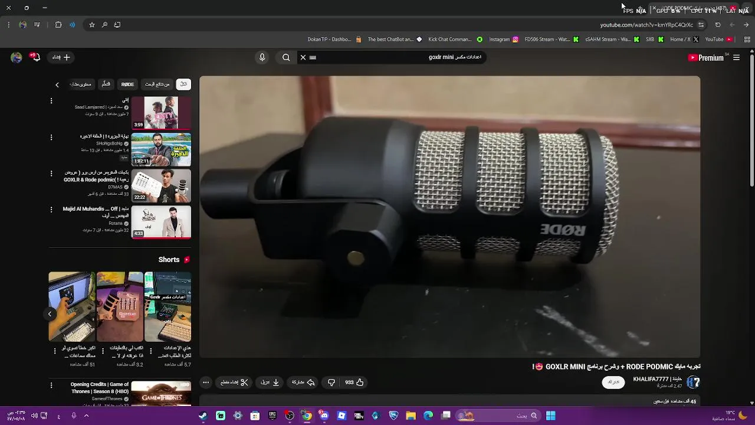
Task: Open options for the 5.7 thousand views Short
Action: pos(151,351)
